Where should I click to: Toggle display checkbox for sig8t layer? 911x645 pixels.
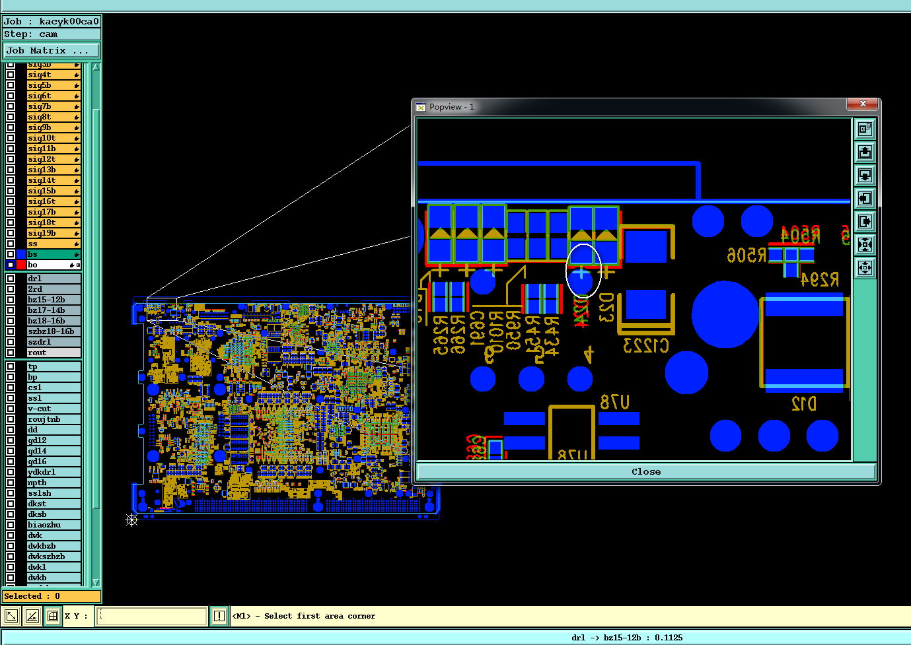(11, 117)
